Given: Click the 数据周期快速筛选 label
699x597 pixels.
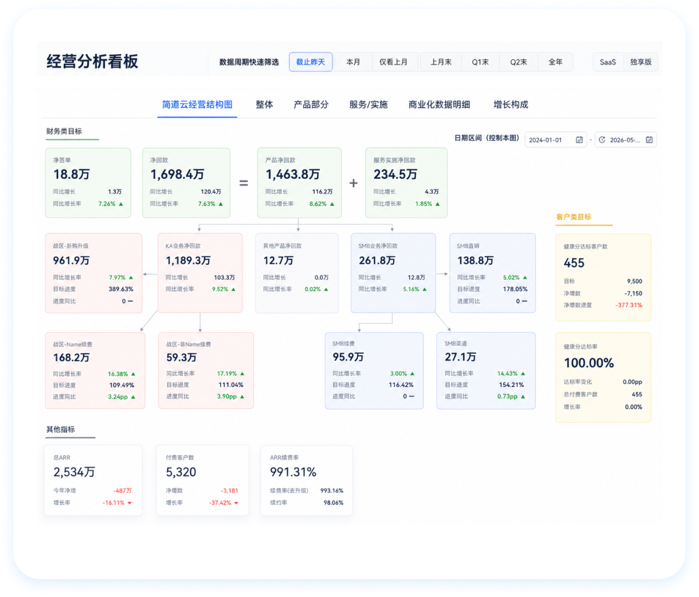Looking at the screenshot, I should [249, 62].
